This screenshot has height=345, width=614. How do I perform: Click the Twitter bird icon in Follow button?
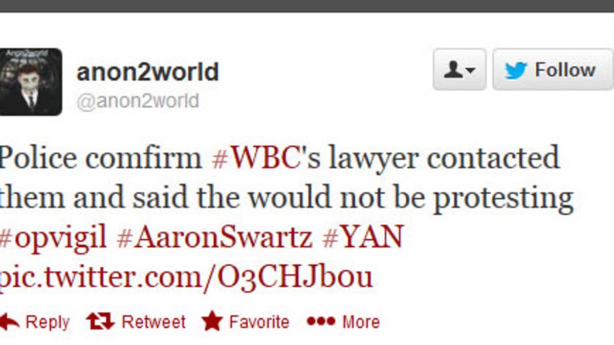(516, 70)
